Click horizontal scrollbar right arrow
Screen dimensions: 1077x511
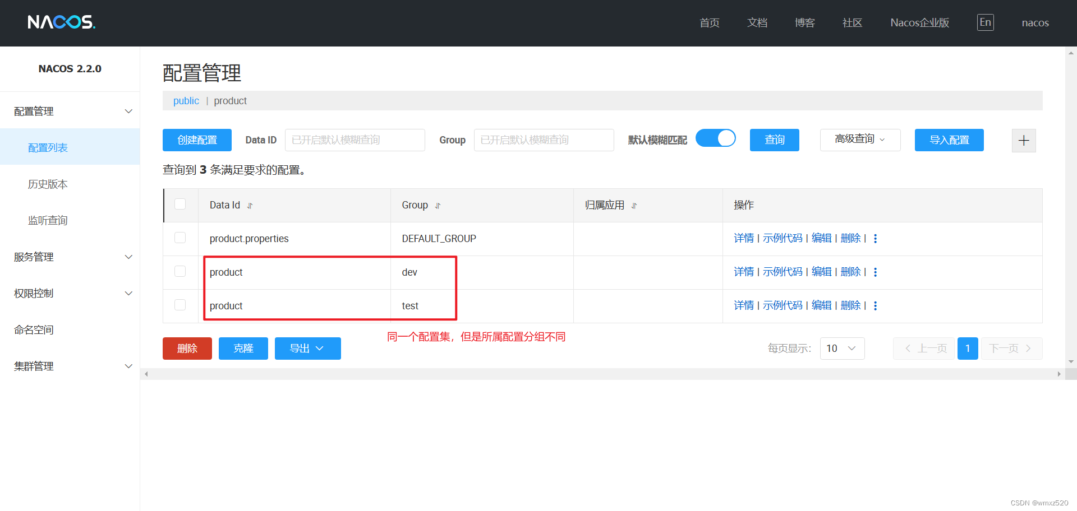[1059, 374]
